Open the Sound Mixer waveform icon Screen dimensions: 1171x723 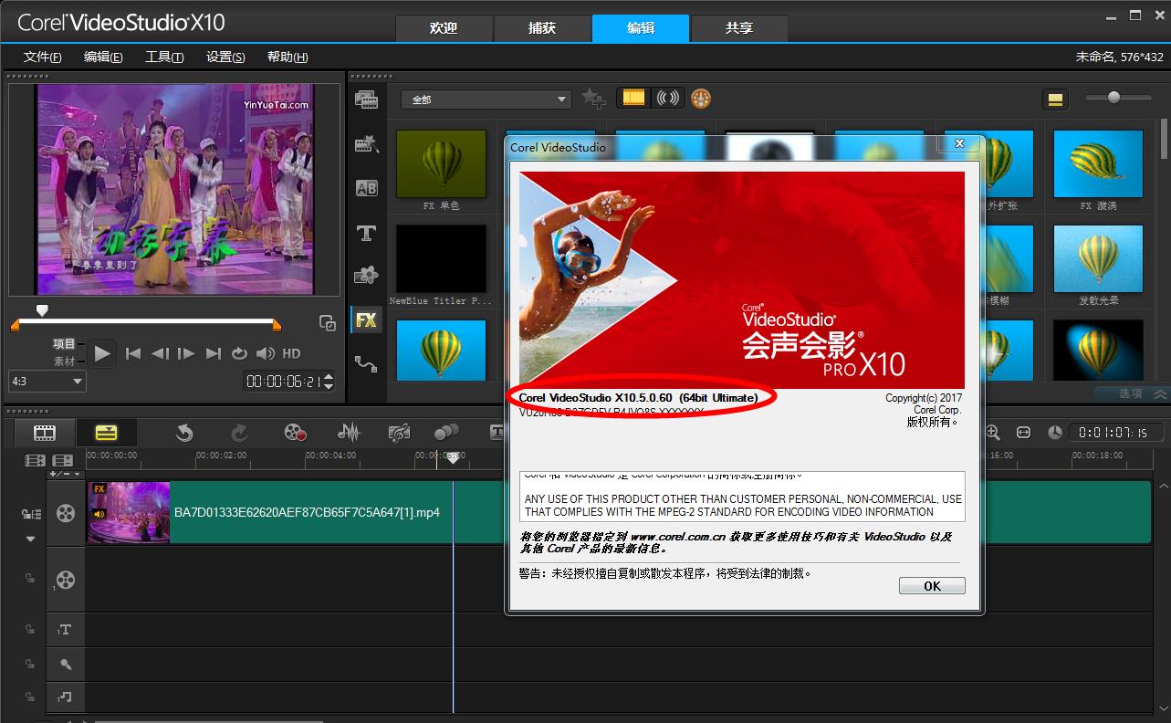pyautogui.click(x=349, y=433)
